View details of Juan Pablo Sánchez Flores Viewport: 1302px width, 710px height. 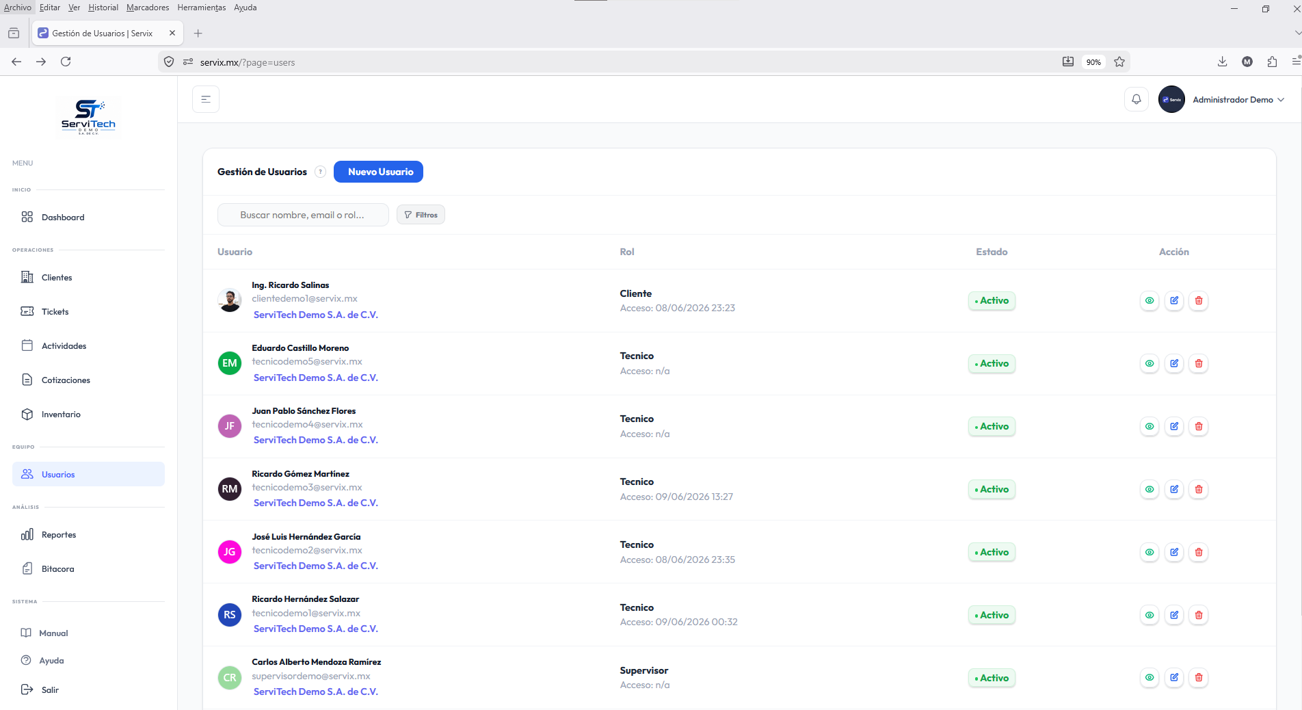(x=1150, y=426)
